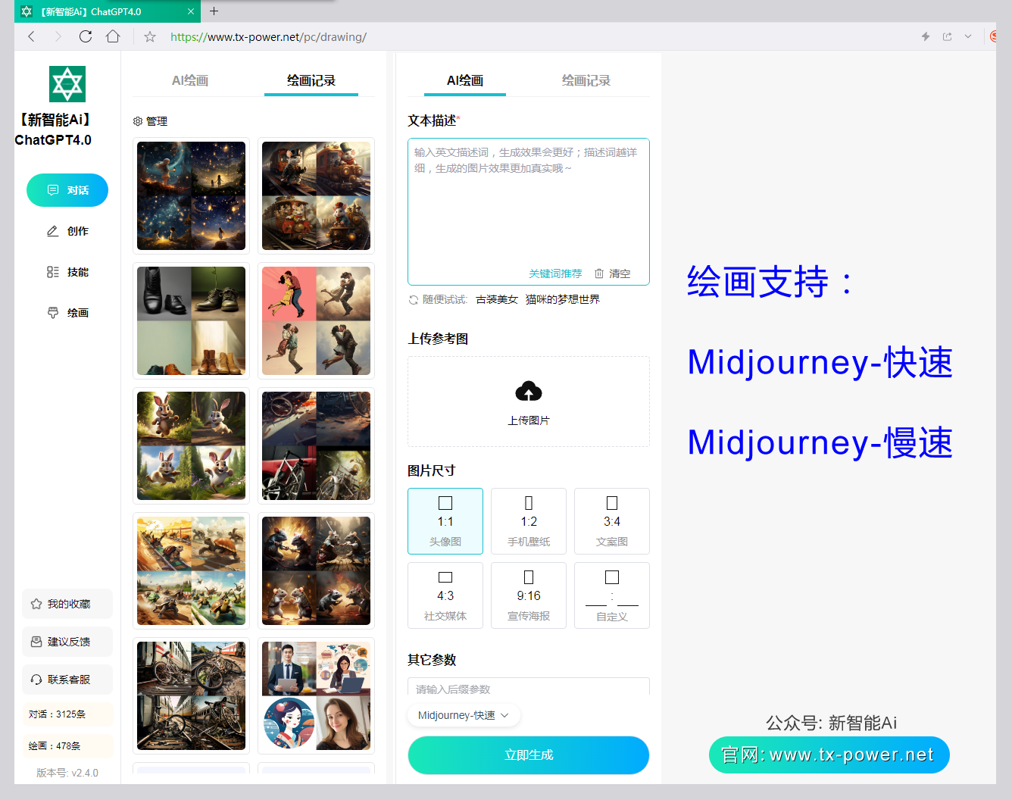Image resolution: width=1012 pixels, height=800 pixels.
Task: Open the leather shoes thumbnail
Action: (192, 320)
